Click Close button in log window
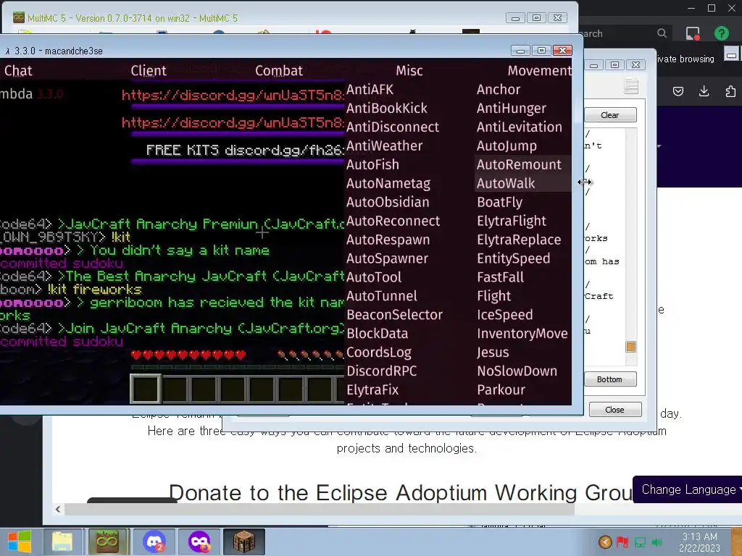The image size is (742, 556). coord(614,410)
